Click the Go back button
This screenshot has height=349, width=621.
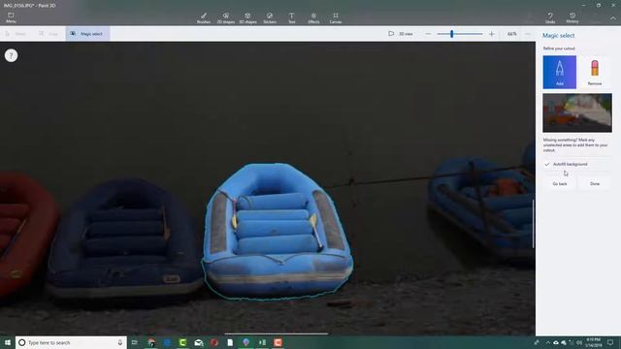point(560,183)
